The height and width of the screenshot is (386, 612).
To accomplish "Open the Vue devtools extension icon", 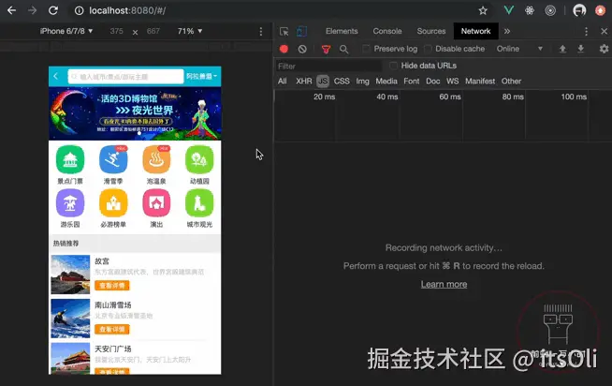I will coord(508,10).
